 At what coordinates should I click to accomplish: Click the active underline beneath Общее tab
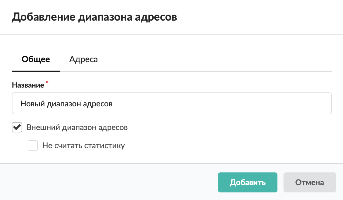(x=36, y=71)
